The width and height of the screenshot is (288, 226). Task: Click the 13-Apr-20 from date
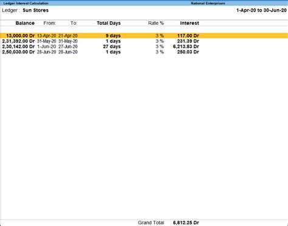pos(47,36)
